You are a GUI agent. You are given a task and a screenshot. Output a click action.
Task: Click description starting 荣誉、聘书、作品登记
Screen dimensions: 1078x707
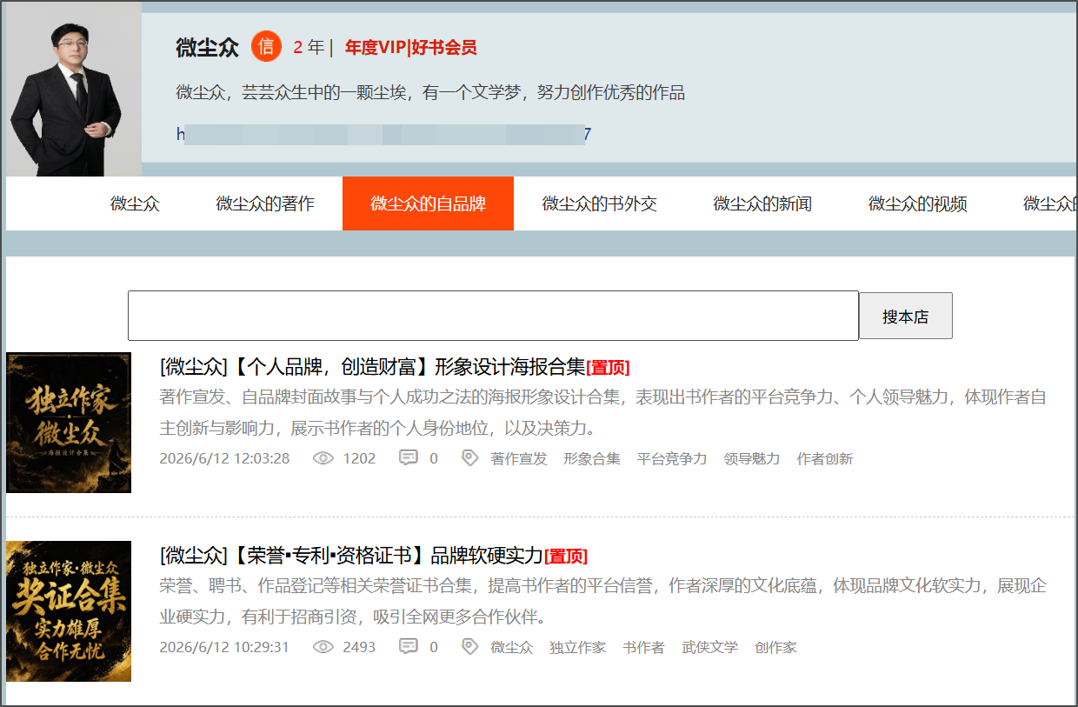[603, 602]
